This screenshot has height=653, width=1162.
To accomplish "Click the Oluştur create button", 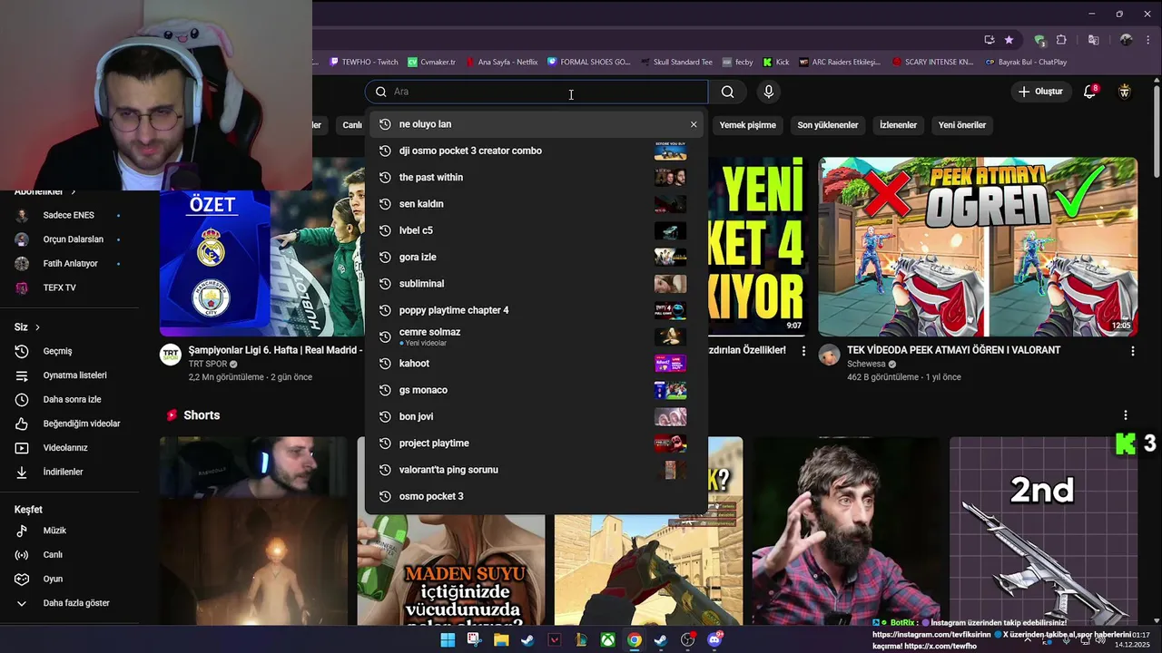I will pos(1040,92).
